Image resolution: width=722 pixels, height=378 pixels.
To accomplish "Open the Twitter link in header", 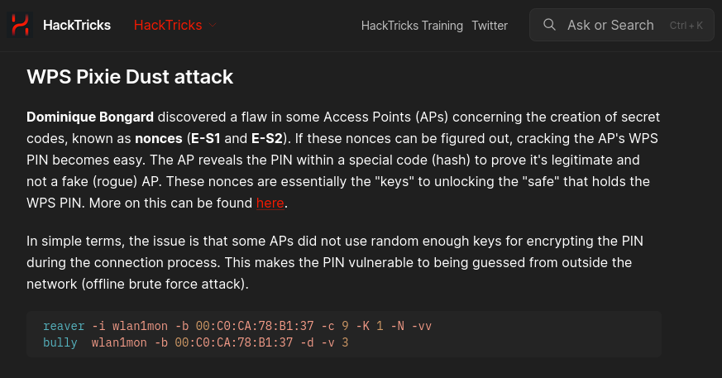I will (490, 26).
